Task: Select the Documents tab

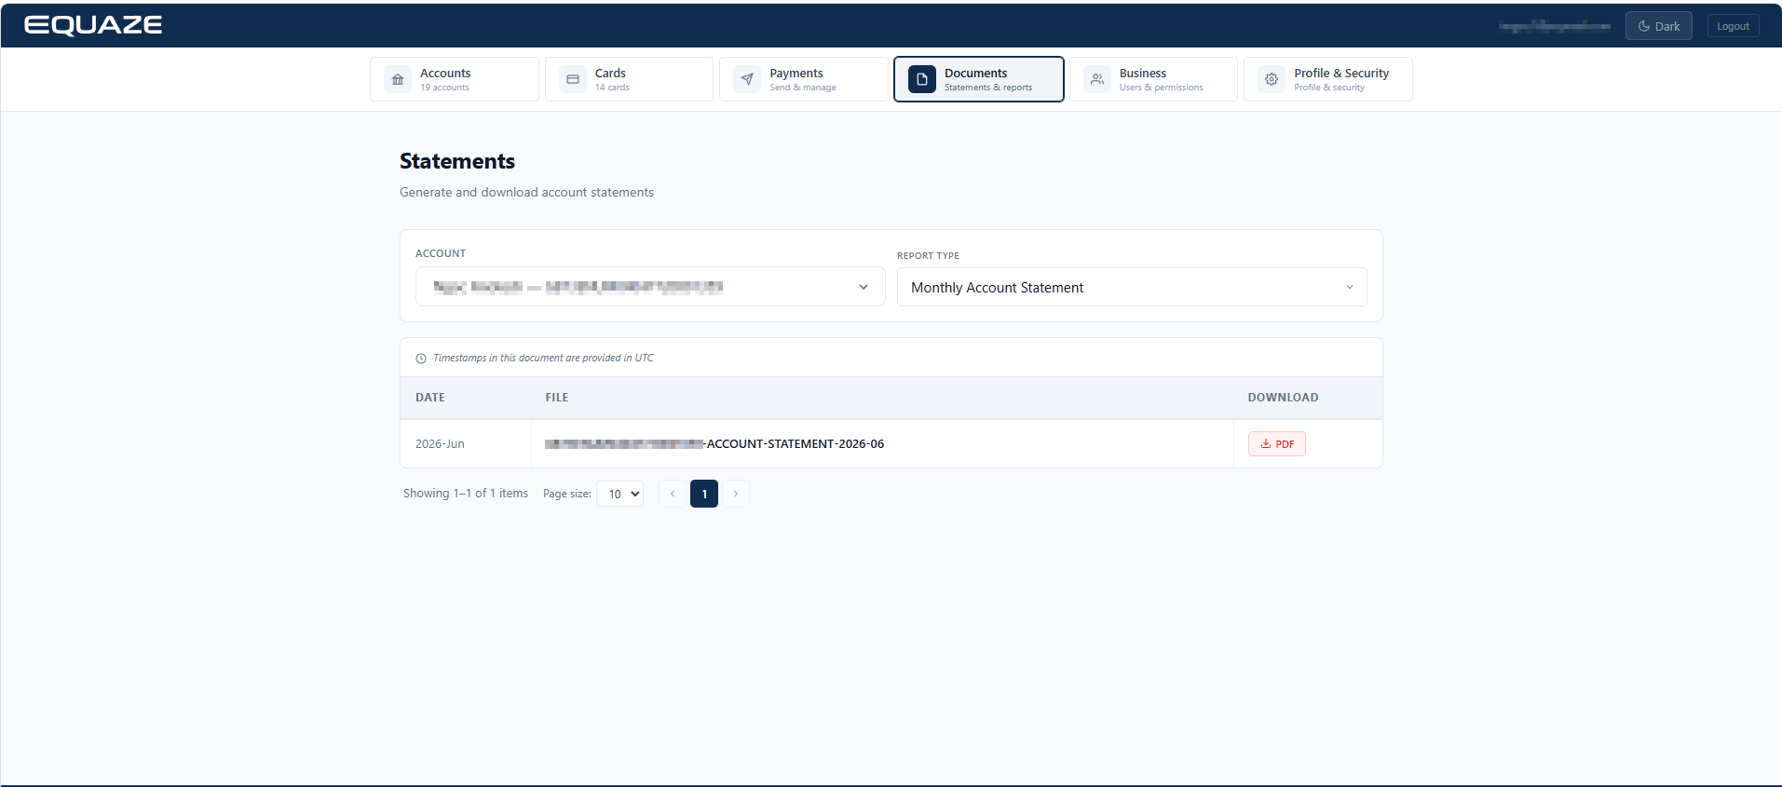Action: (x=979, y=79)
